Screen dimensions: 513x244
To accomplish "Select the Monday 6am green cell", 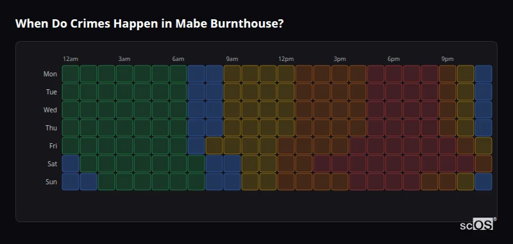I will point(178,74).
